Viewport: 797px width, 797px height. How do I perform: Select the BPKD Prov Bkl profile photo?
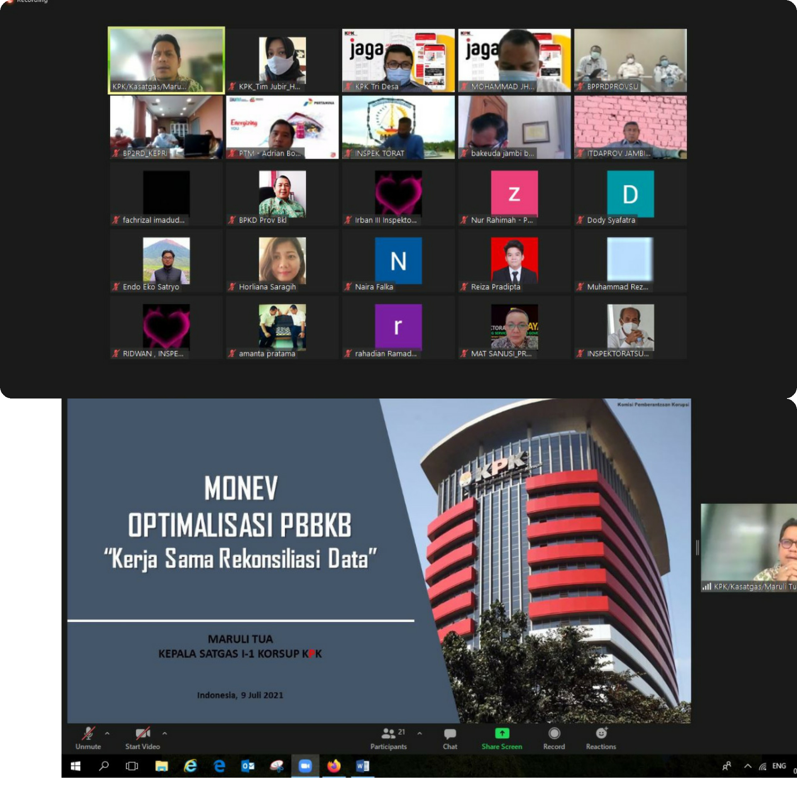tap(282, 194)
